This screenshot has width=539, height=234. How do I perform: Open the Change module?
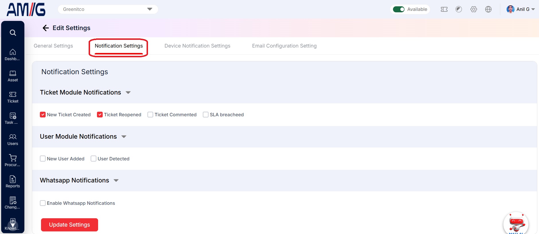pyautogui.click(x=13, y=203)
